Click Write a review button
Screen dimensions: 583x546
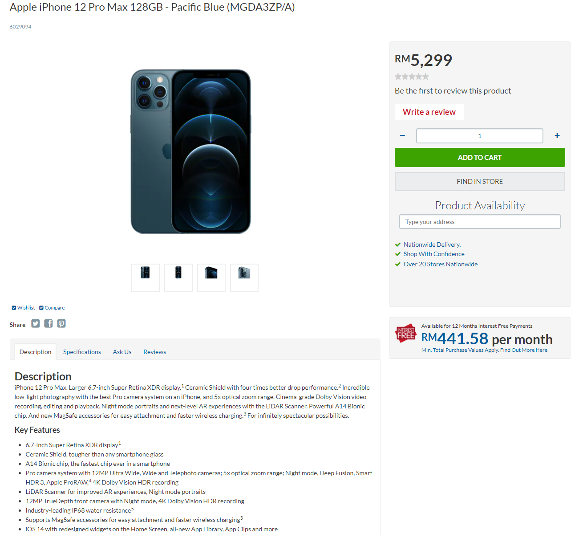[x=429, y=112]
